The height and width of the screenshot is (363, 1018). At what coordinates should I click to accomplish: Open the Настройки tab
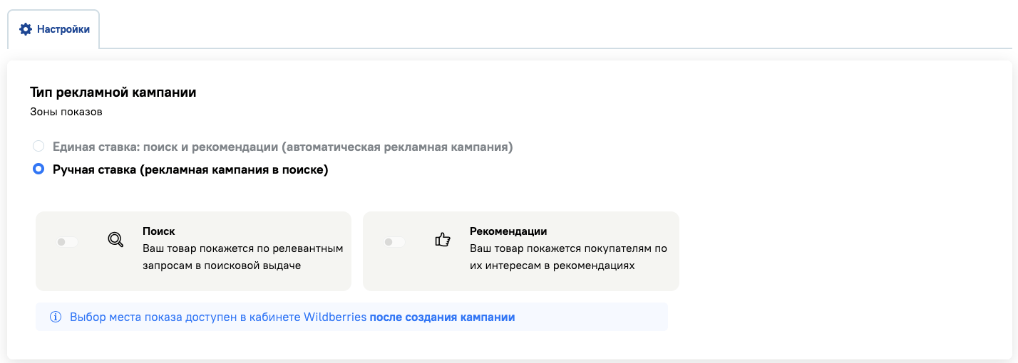tap(53, 29)
